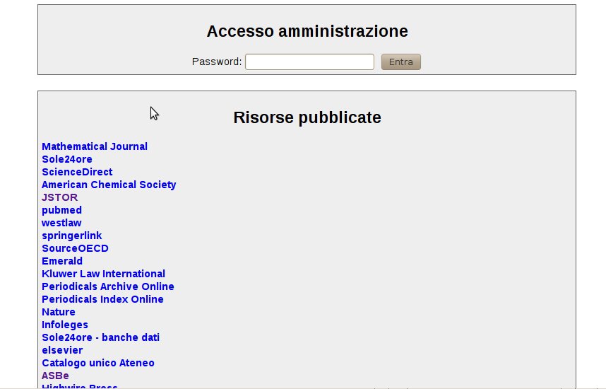Open the elsevier link
This screenshot has width=606, height=389.
62,350
